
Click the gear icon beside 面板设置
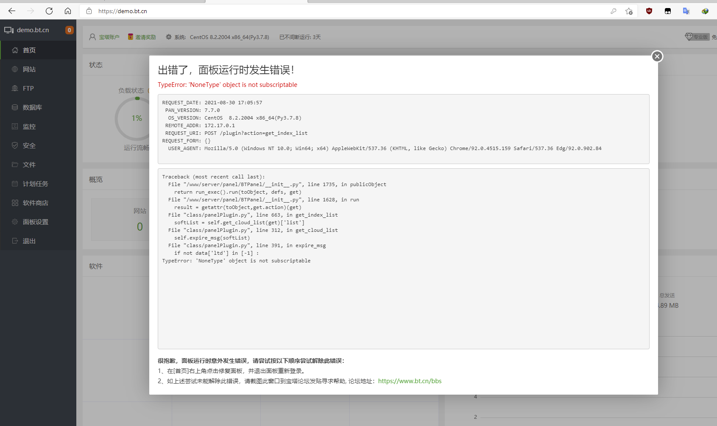coord(15,222)
